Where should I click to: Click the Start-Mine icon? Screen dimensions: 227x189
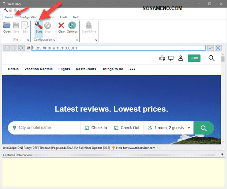[x=89, y=25]
